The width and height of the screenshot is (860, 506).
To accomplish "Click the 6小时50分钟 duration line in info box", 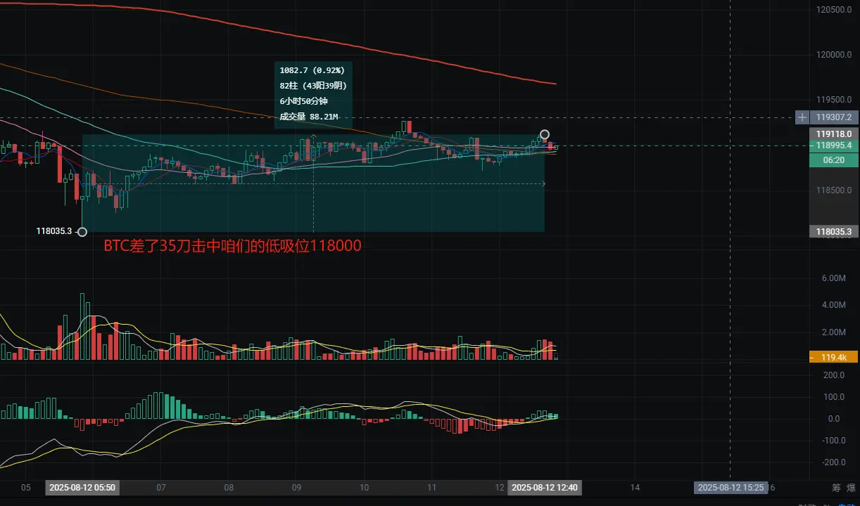I will pyautogui.click(x=303, y=101).
